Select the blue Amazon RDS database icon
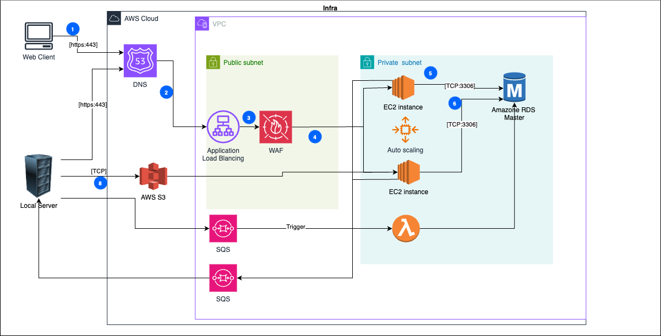661x336 pixels. coord(514,87)
